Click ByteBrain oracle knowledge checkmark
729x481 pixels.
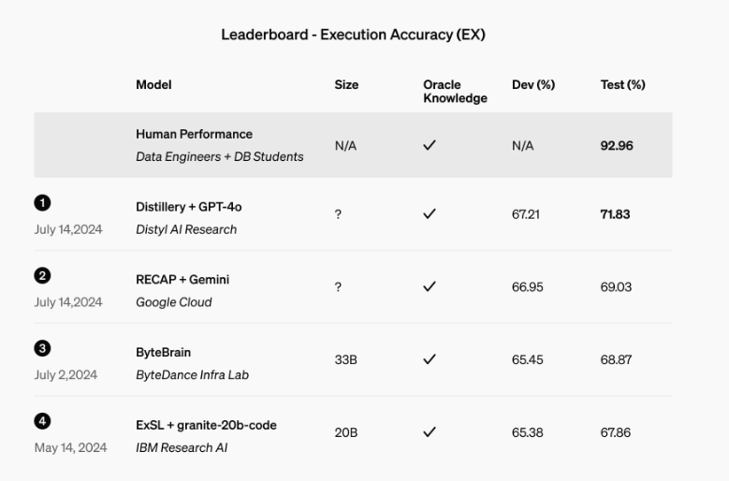[430, 359]
